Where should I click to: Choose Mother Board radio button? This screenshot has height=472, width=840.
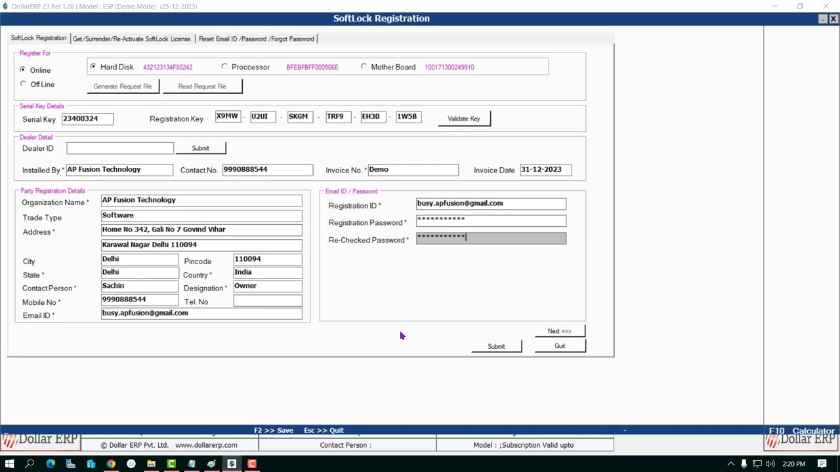click(364, 66)
